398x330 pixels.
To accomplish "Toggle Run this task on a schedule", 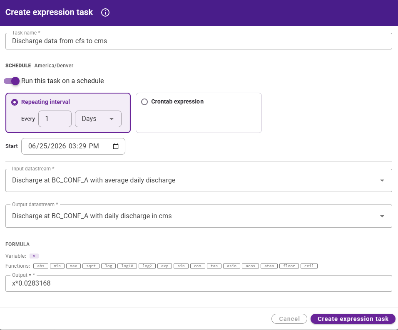I will [x=12, y=81].
